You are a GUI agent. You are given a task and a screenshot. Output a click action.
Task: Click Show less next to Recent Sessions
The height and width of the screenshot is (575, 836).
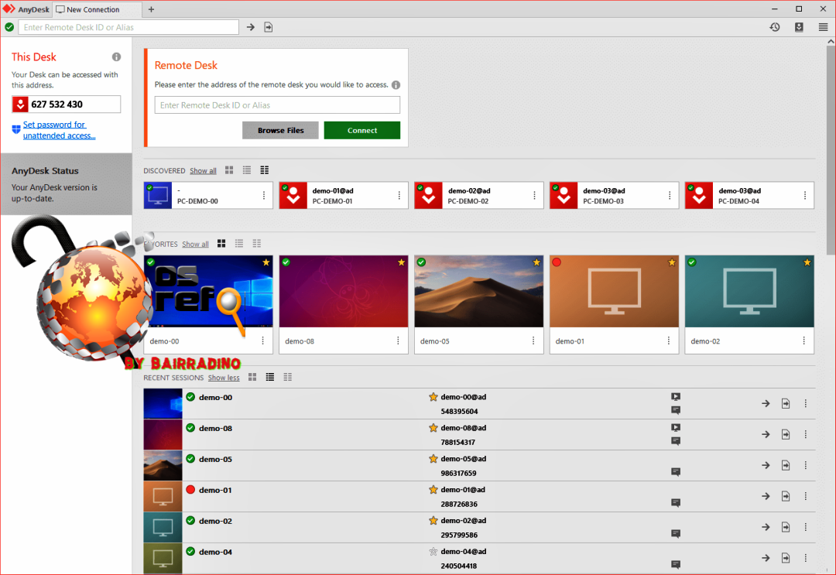224,378
